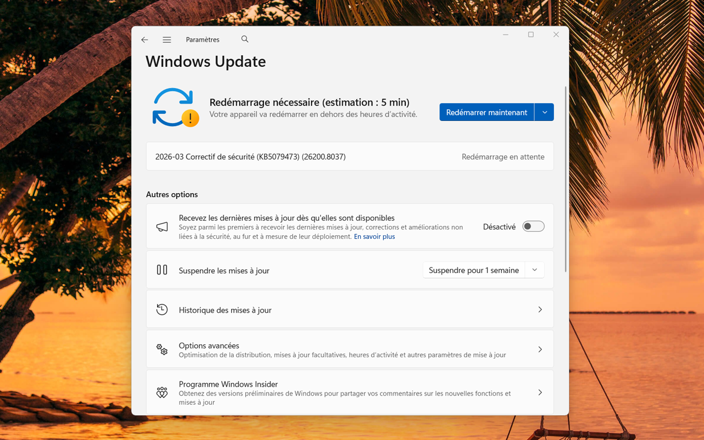Click the Options avancées gear icon
Image resolution: width=704 pixels, height=440 pixels.
click(162, 349)
